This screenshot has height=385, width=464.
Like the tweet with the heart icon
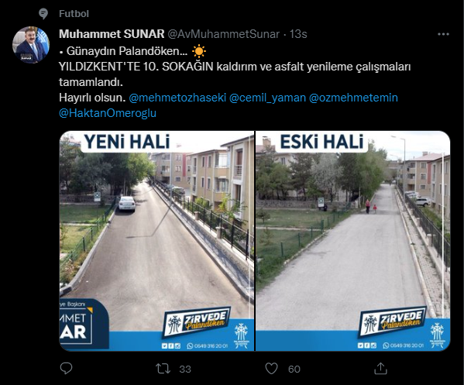[x=271, y=369]
